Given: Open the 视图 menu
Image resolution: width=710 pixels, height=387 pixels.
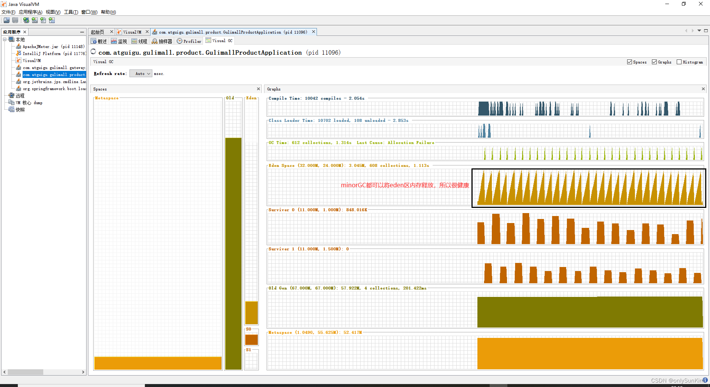Looking at the screenshot, I should click(53, 12).
